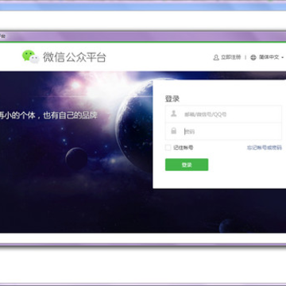Enable the 记住帐号 checkbox

[168, 148]
